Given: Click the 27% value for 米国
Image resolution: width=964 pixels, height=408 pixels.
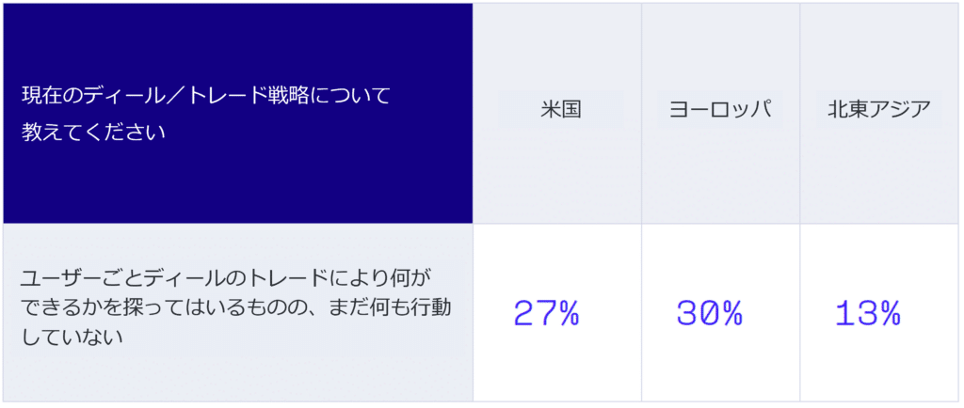Looking at the screenshot, I should [x=547, y=313].
